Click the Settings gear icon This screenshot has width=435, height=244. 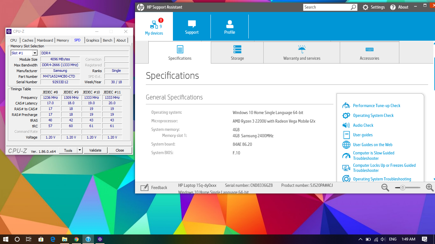pos(366,7)
